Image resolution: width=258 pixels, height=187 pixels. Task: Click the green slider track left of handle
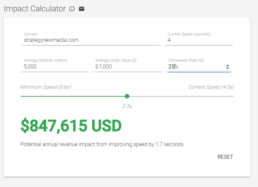pos(73,96)
